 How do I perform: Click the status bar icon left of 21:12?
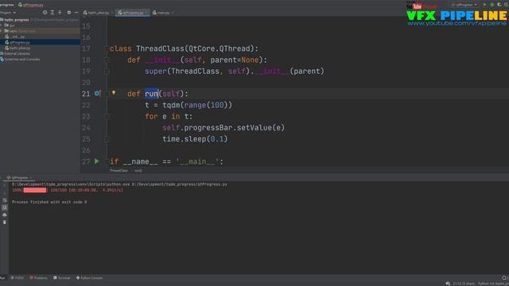(x=448, y=284)
